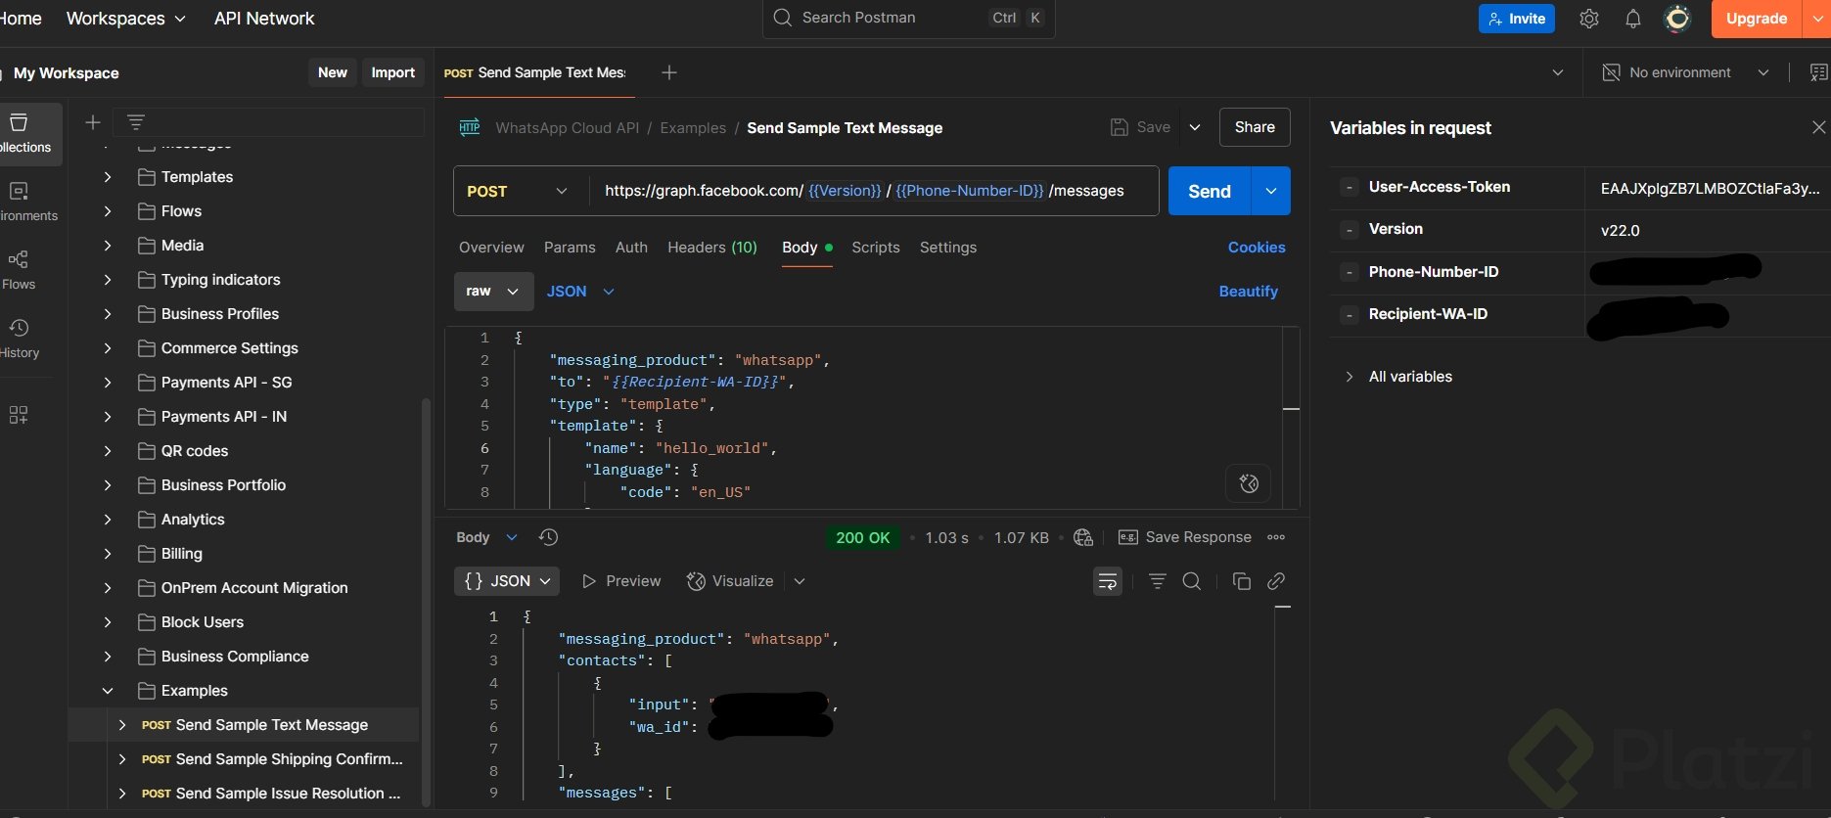
Task: Open settings via the gear icon
Action: [x=1589, y=19]
